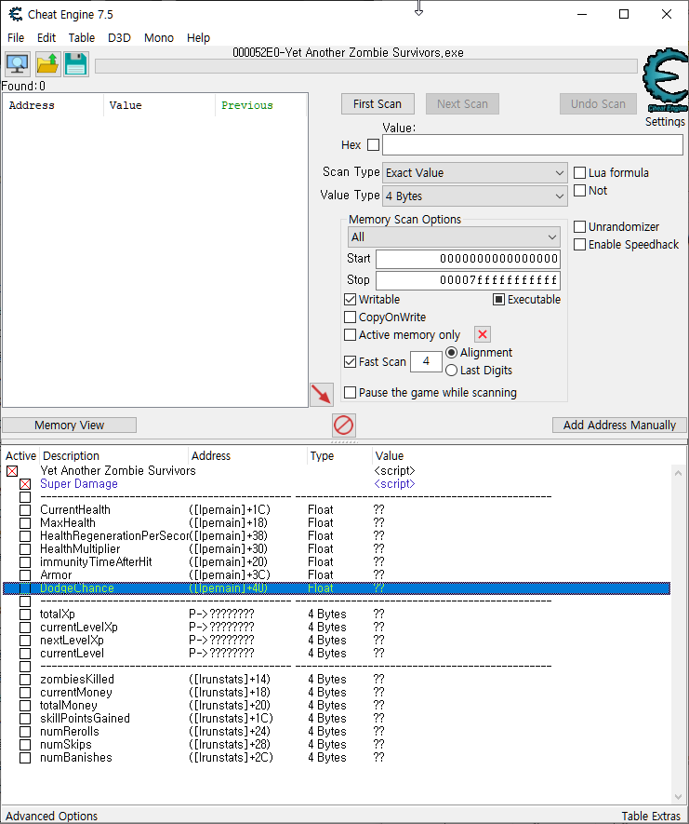Click the Address column header in results
The width and height of the screenshot is (689, 824).
53,105
